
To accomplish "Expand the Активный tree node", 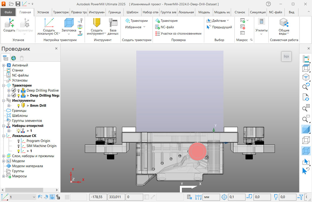I will (4, 65).
